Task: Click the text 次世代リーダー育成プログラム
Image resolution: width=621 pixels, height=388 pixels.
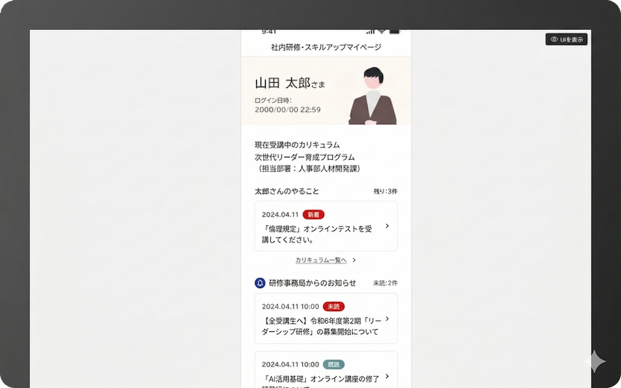Action: pos(305,157)
